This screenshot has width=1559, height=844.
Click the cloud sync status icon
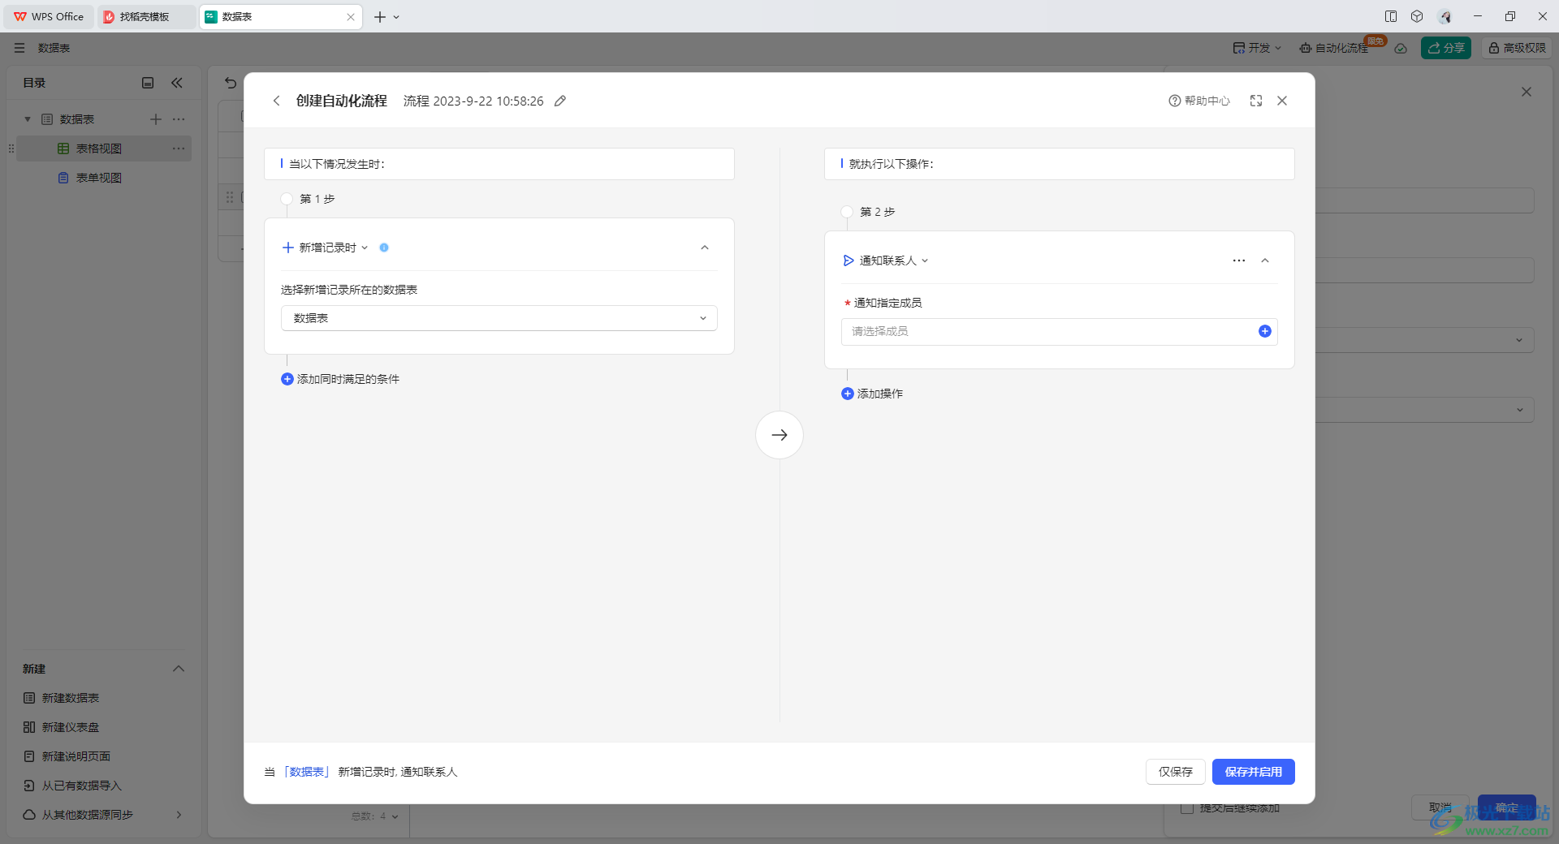(1401, 48)
